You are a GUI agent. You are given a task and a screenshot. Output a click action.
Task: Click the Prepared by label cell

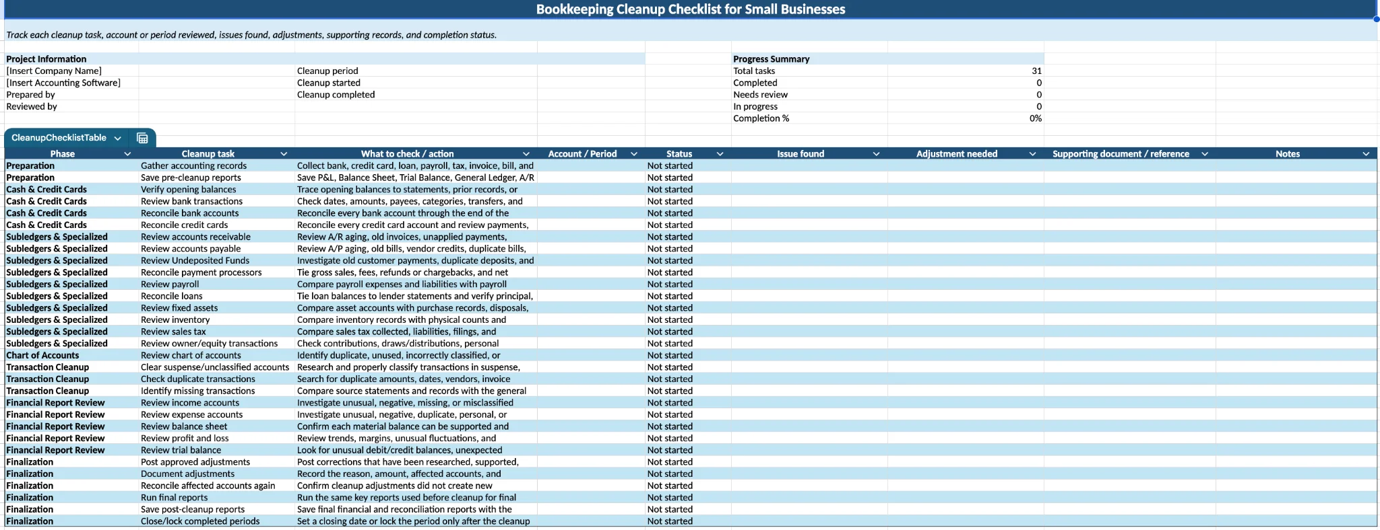(x=71, y=95)
